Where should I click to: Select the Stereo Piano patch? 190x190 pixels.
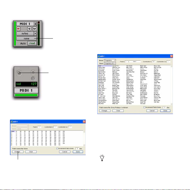[102, 67]
